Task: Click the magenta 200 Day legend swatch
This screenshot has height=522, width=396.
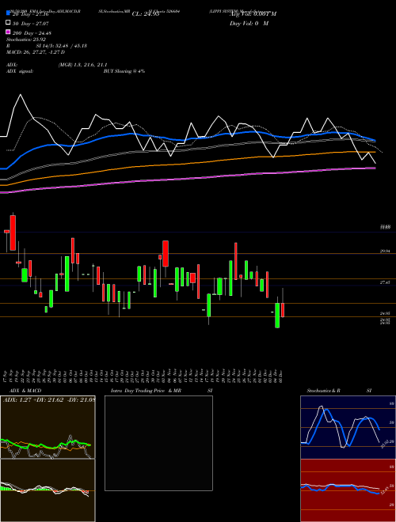Action: tap(8, 32)
